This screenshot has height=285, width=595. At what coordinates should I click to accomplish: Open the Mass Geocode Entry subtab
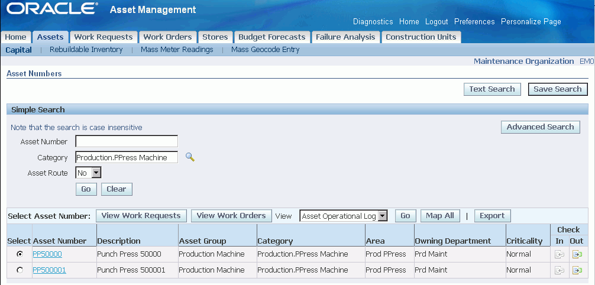click(x=265, y=50)
